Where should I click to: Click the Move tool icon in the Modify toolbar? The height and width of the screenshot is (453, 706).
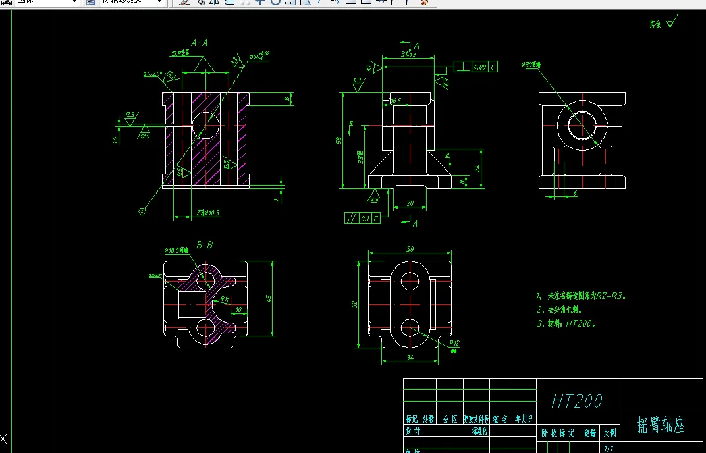(259, 2)
